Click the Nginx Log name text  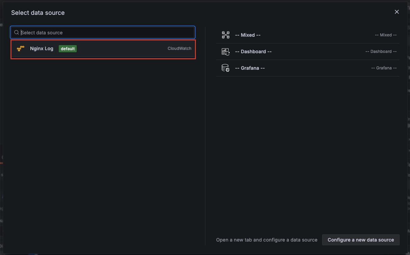click(x=42, y=49)
